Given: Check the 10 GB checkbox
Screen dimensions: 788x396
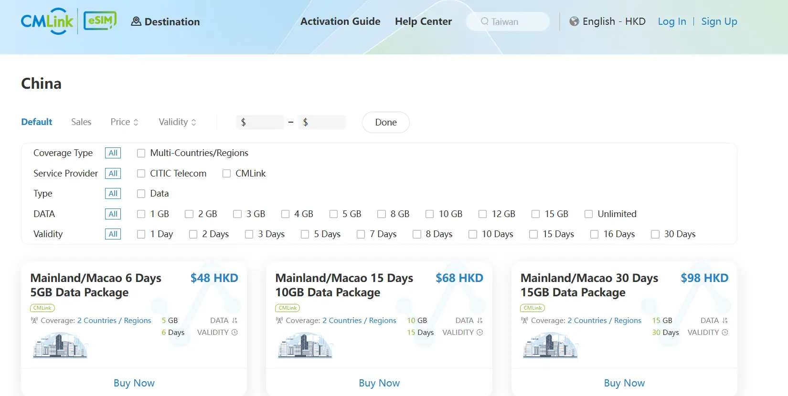Looking at the screenshot, I should (x=430, y=214).
